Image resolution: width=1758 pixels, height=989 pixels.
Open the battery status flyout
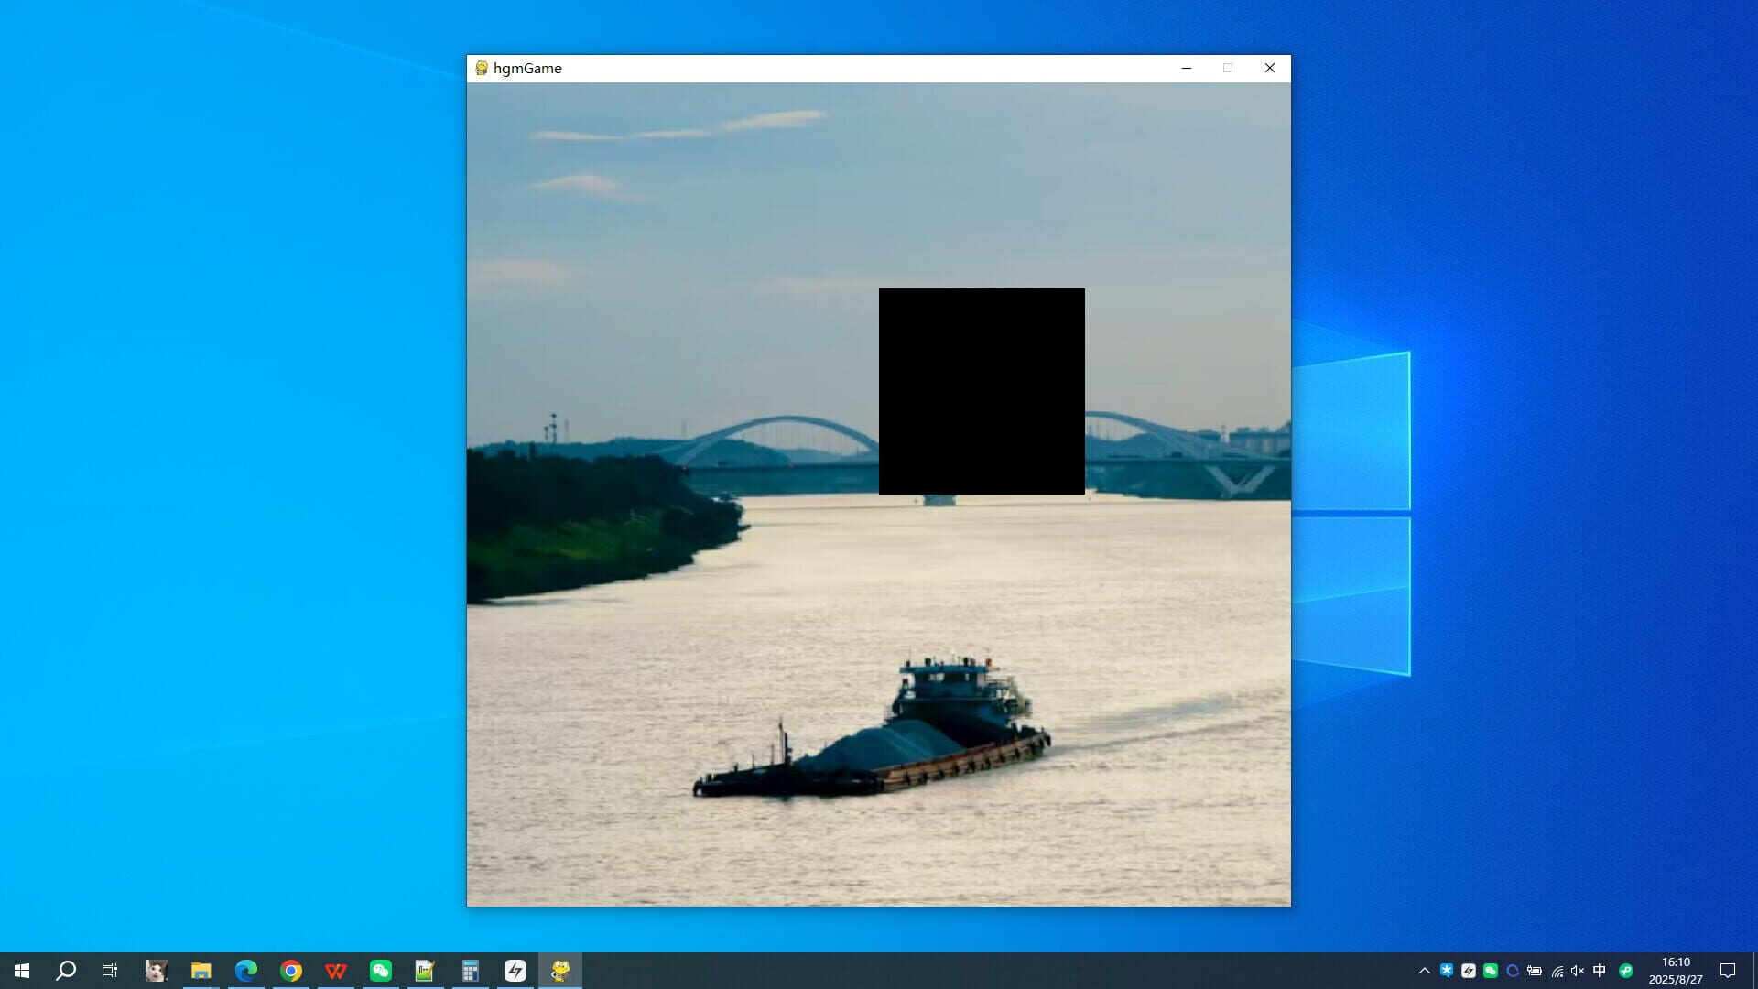[1535, 970]
